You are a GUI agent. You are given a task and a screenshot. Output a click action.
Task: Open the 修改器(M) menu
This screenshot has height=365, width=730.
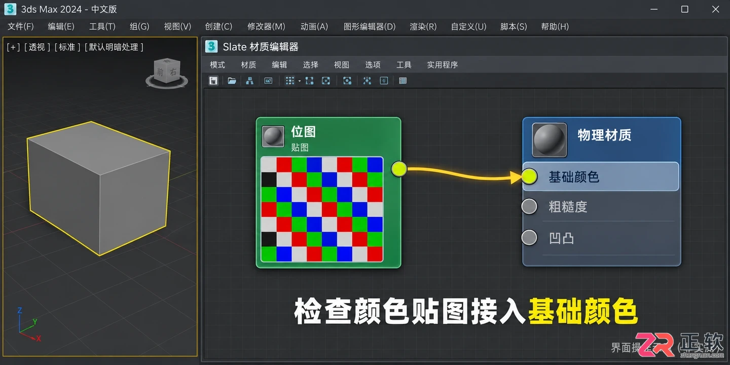coord(266,26)
